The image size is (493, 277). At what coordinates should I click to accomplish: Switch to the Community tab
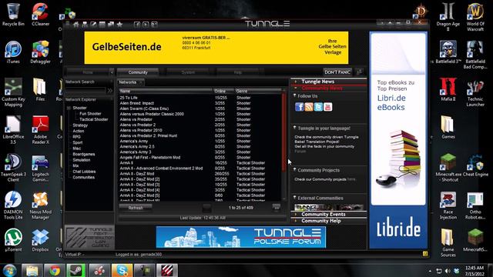click(x=138, y=72)
